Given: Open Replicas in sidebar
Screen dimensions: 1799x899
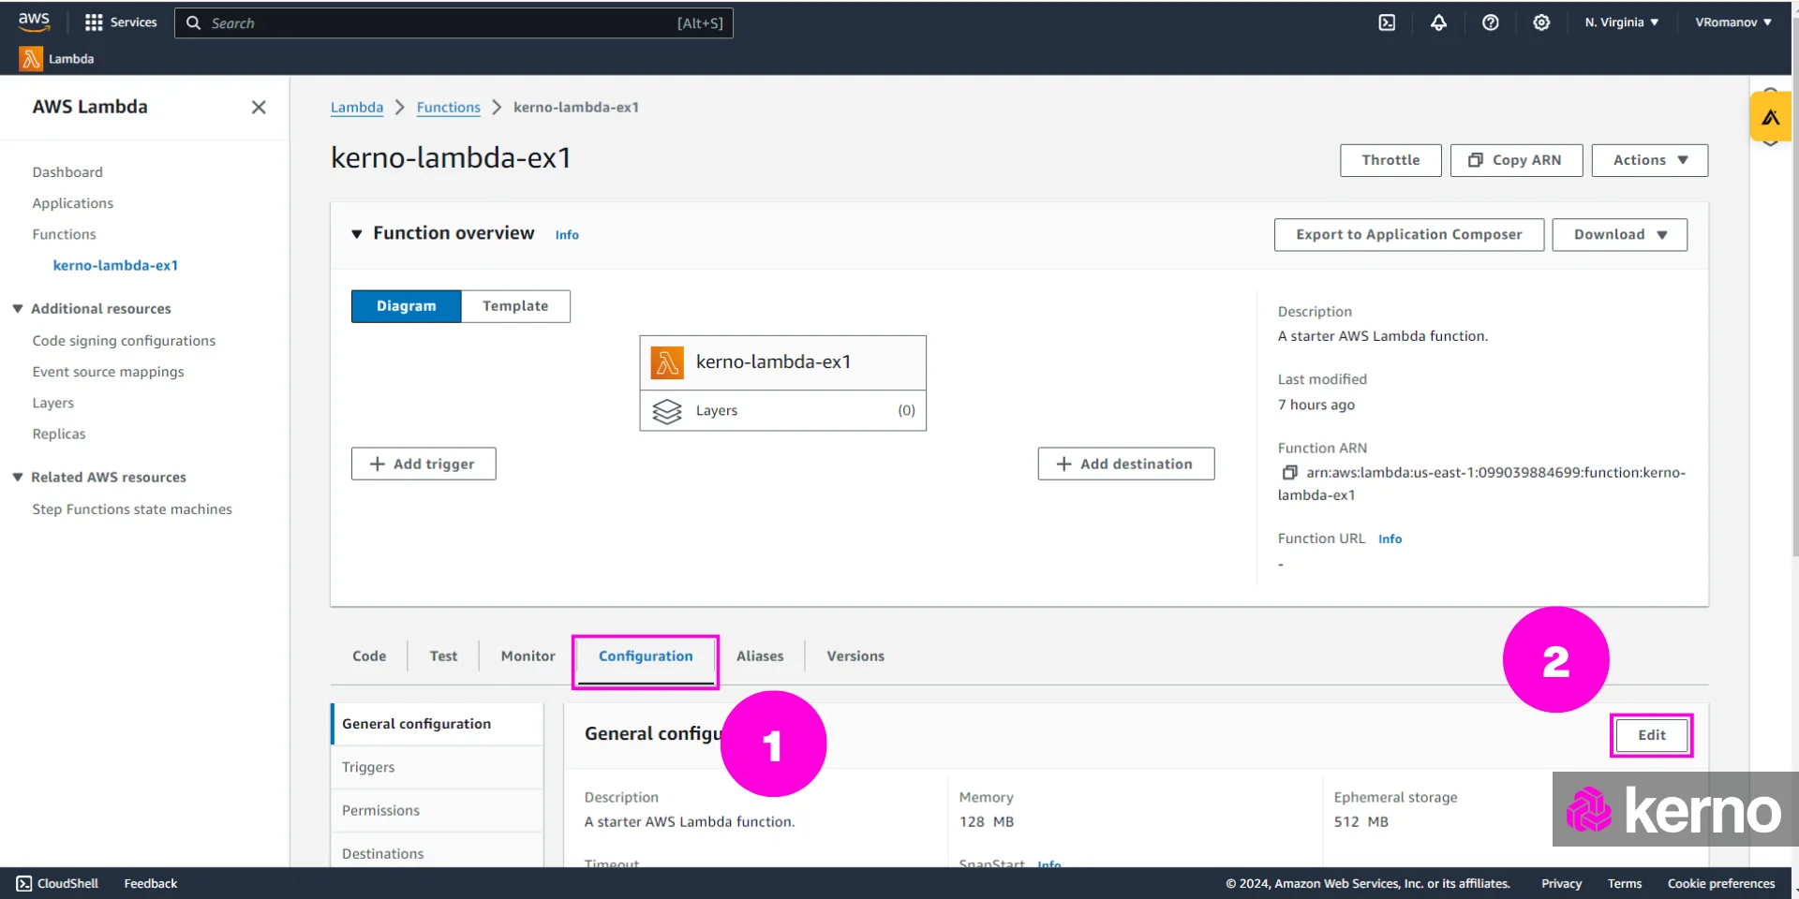Looking at the screenshot, I should point(58,434).
